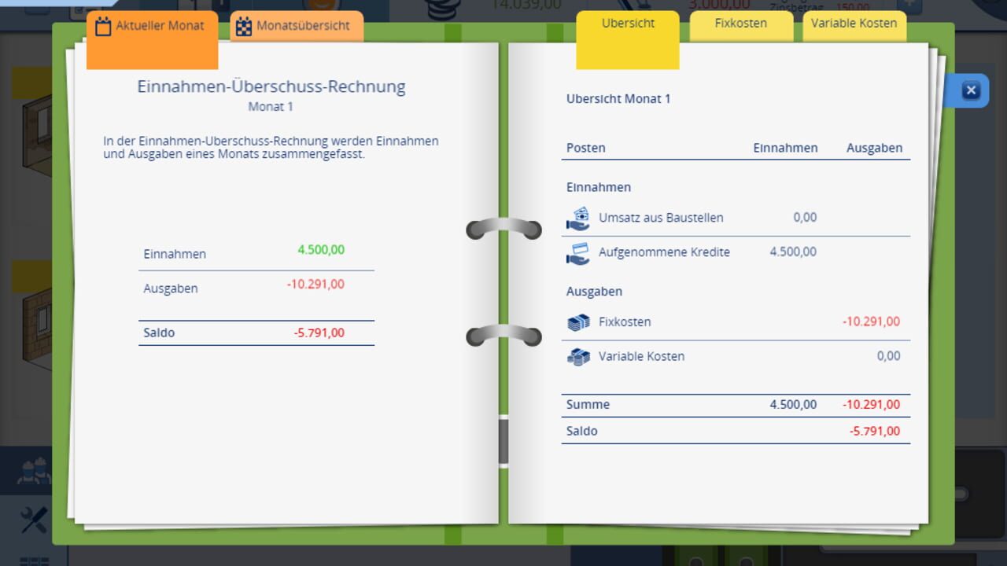Click the Umsatz aus Baustellen hand icon
Screen dimensions: 1007x566
(x=578, y=219)
